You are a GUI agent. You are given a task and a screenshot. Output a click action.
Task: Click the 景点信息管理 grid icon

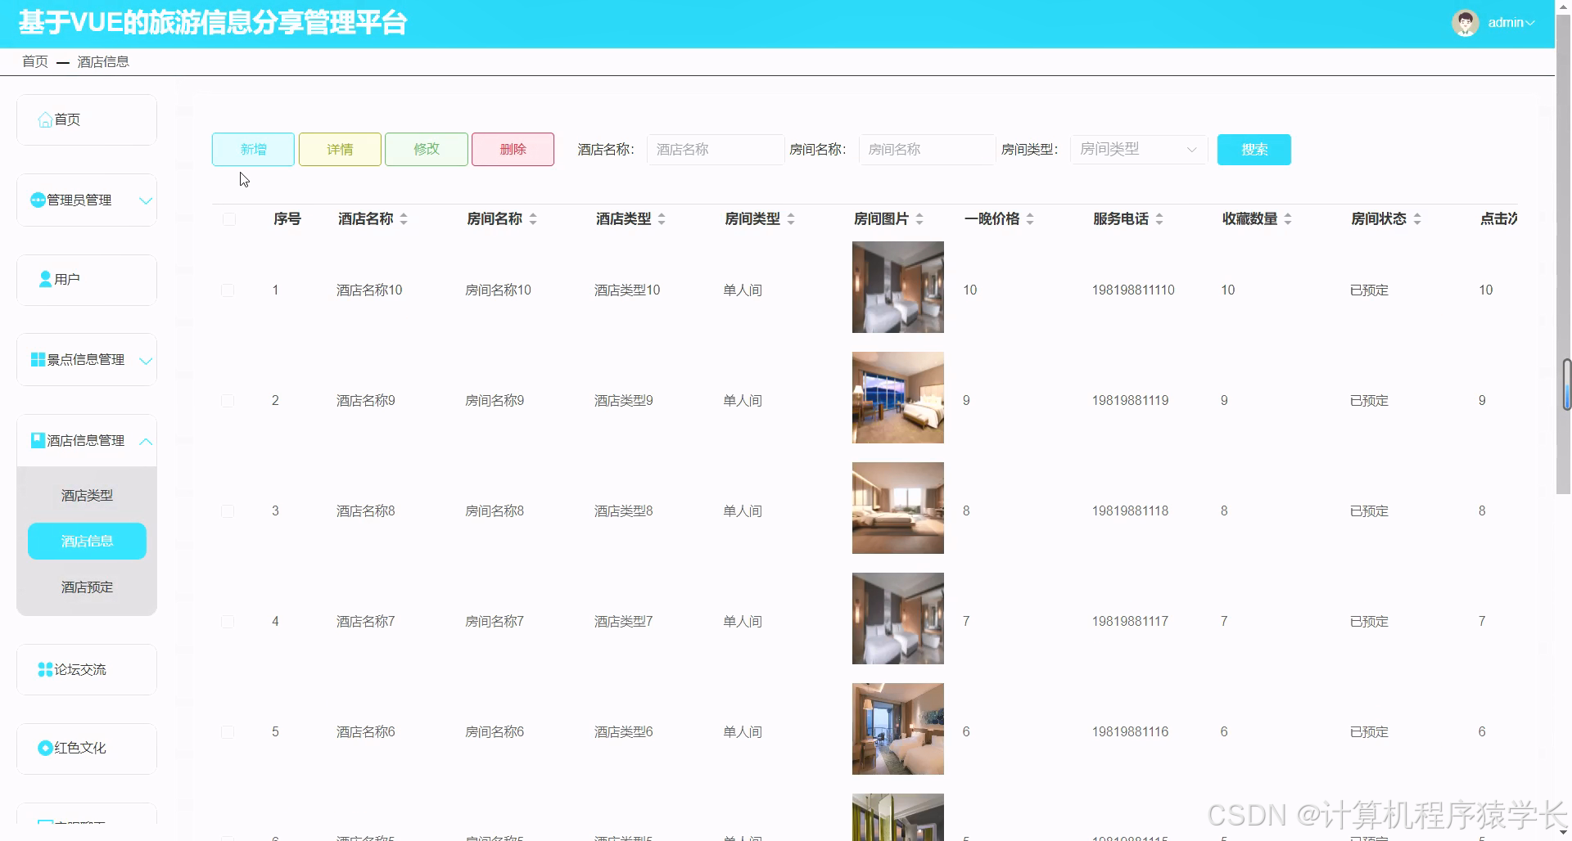click(38, 359)
